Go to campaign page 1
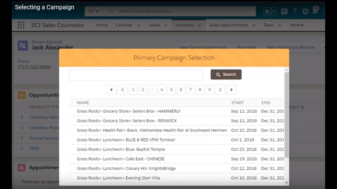Screen dimensions: 337x189 pos(133,90)
